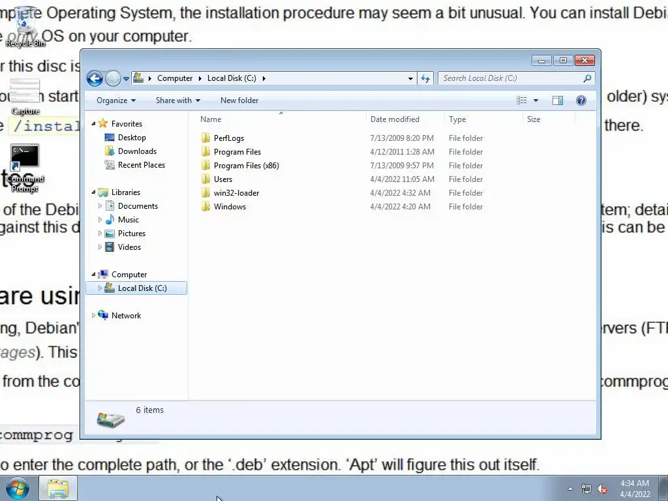Select the Program Files folder icon
The width and height of the screenshot is (668, 501).
pyautogui.click(x=205, y=151)
